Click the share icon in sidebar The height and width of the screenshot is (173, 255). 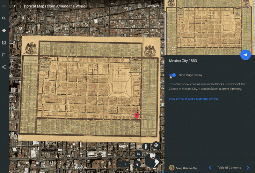click(4, 67)
